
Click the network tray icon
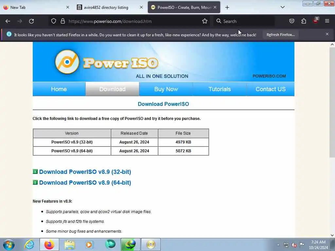(286, 245)
